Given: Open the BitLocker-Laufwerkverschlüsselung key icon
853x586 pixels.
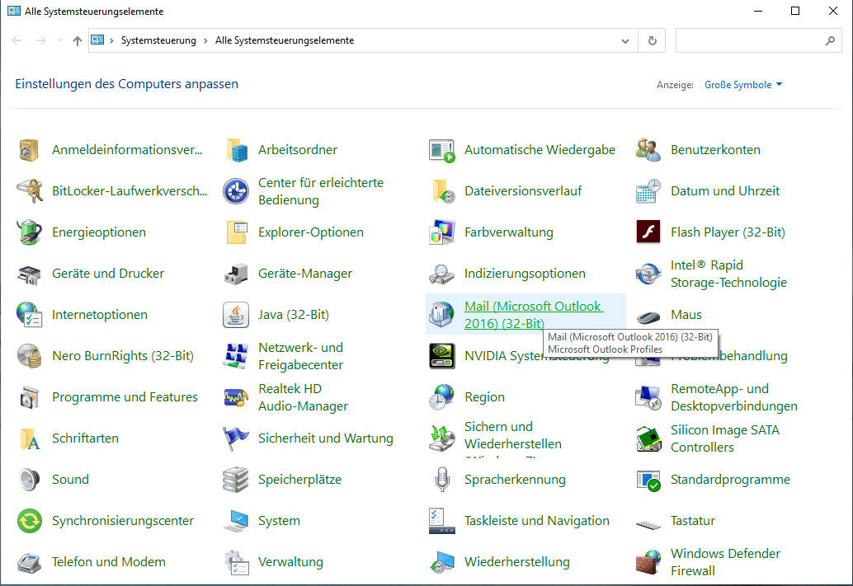Looking at the screenshot, I should (30, 191).
